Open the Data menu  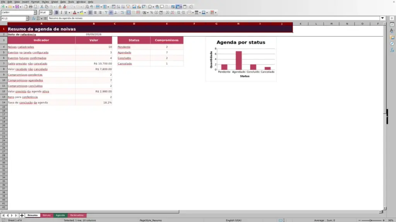tap(63, 2)
